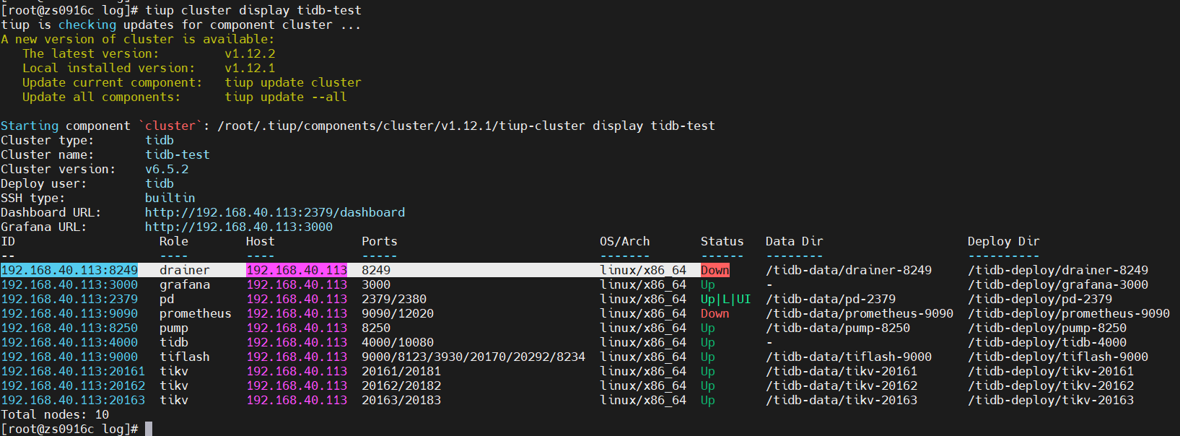The image size is (1180, 436).
Task: Click the red highlighted Down status for drainer
Action: coord(714,270)
